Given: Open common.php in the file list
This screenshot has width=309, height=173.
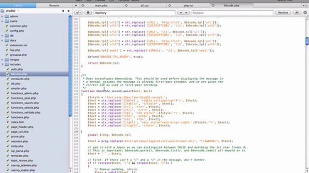Looking at the screenshot, I should tap(18, 26).
